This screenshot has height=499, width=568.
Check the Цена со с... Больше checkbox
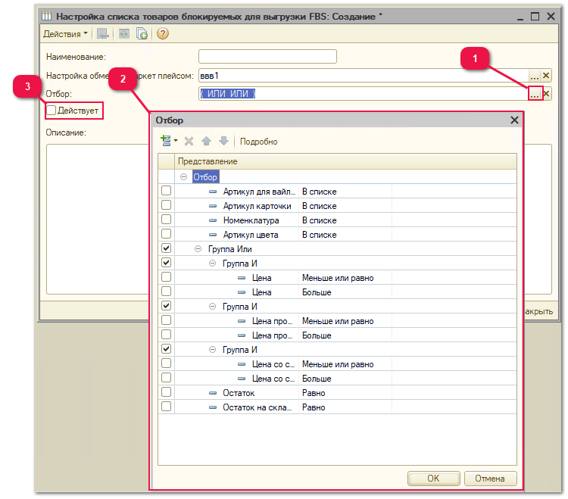(x=166, y=378)
